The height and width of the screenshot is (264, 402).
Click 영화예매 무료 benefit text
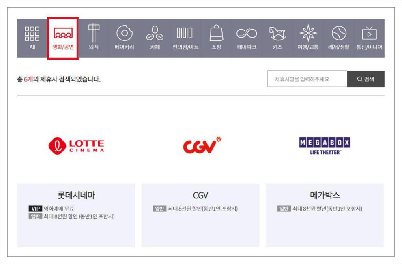[59, 209]
